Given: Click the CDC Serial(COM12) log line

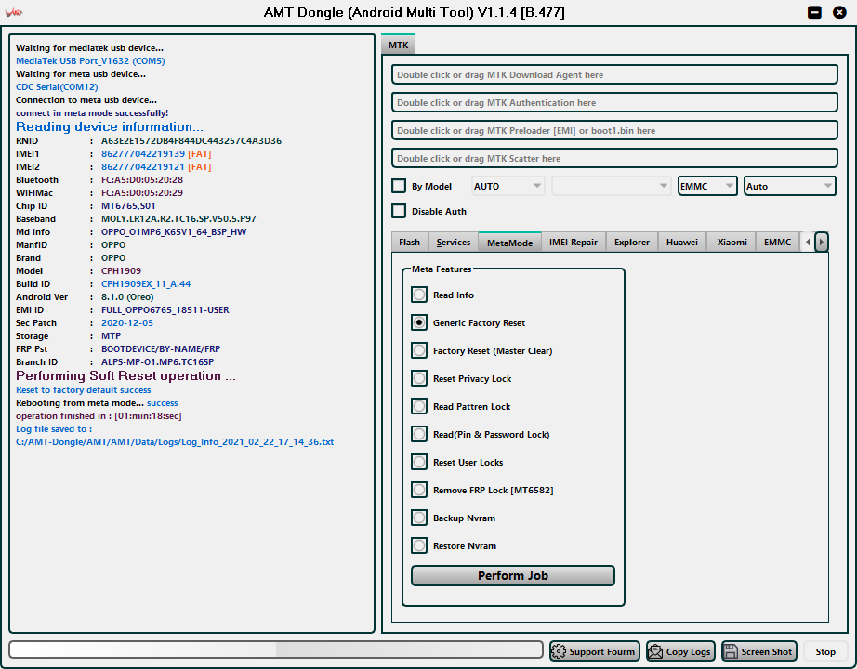Looking at the screenshot, I should pyautogui.click(x=57, y=87).
